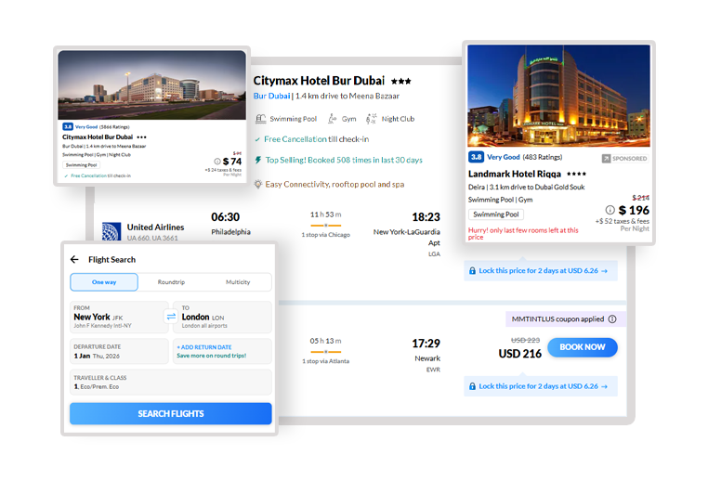Click Book Now for the USD 216 flight
This screenshot has height=481, width=721.
tap(582, 347)
